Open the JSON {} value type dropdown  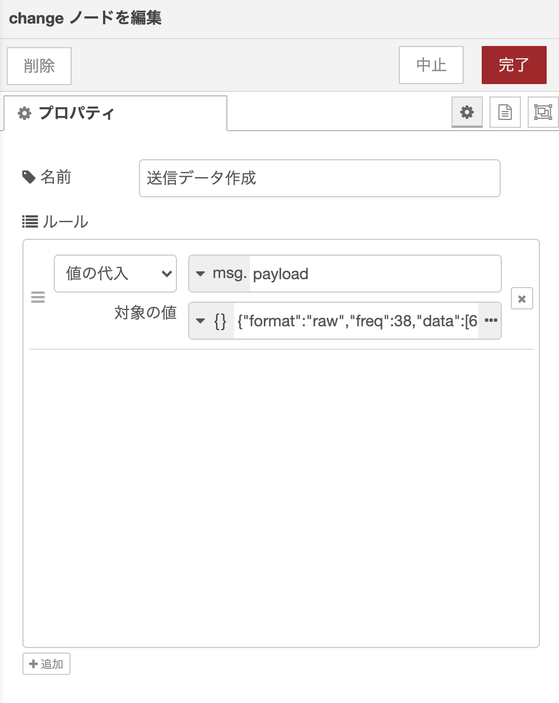pyautogui.click(x=211, y=321)
